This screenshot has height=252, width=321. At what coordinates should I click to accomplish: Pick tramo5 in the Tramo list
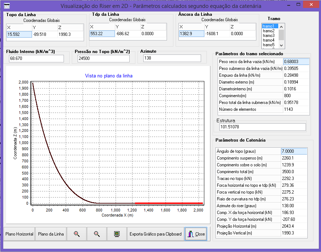coord(269,45)
